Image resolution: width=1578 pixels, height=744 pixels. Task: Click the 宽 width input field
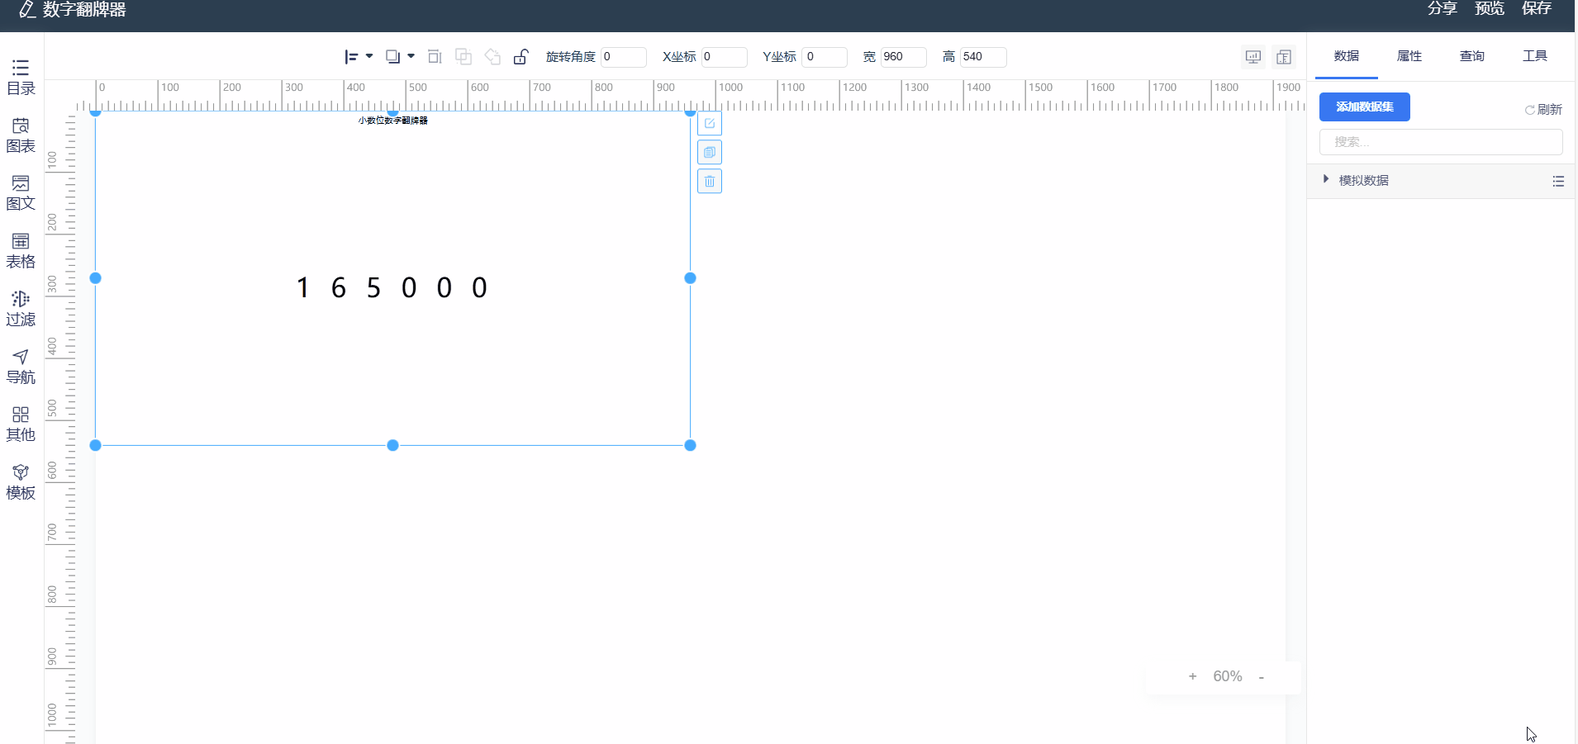(x=903, y=57)
